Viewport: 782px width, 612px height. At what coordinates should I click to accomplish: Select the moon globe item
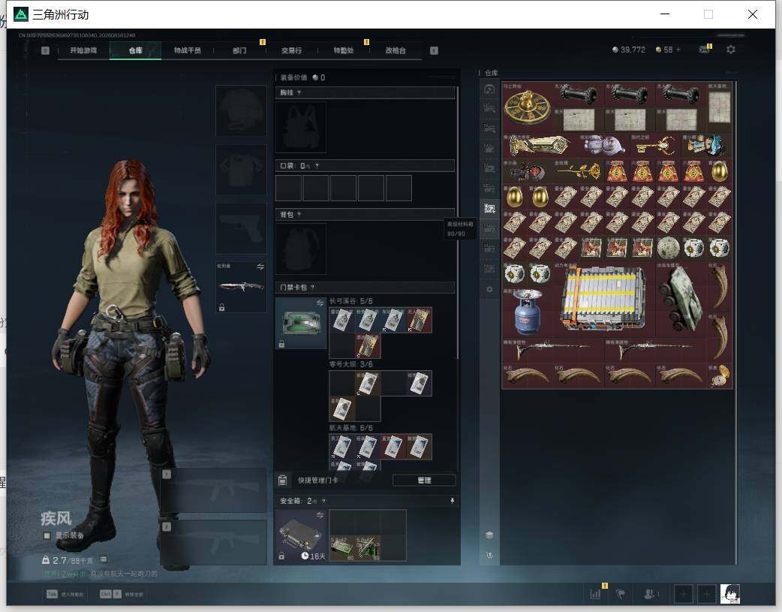click(668, 248)
